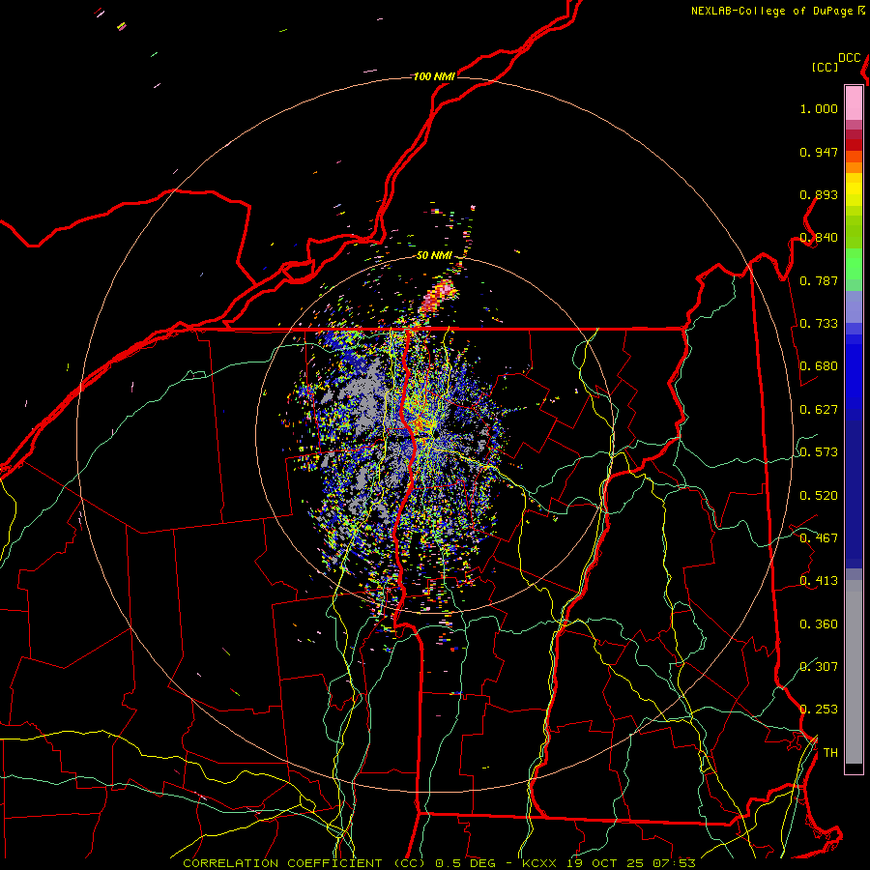
Task: Select the 0.840 scale label
Action: click(x=819, y=238)
